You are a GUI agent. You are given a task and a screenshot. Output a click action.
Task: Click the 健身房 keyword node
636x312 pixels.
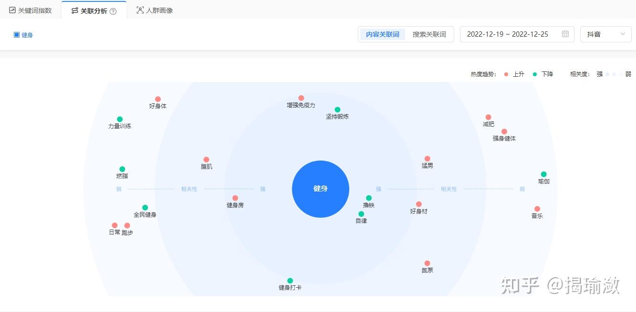(x=235, y=198)
